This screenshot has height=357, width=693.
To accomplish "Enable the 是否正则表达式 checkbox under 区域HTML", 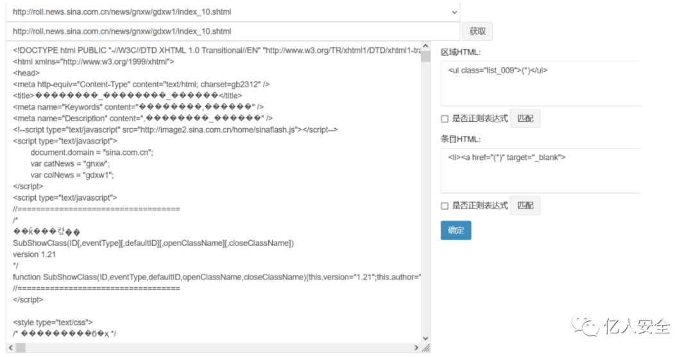I will (445, 119).
